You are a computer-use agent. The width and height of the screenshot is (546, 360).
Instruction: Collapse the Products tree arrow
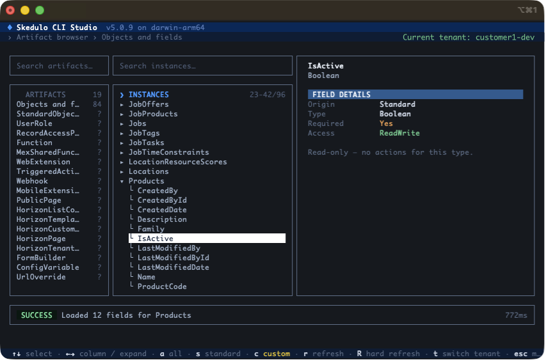[122, 181]
